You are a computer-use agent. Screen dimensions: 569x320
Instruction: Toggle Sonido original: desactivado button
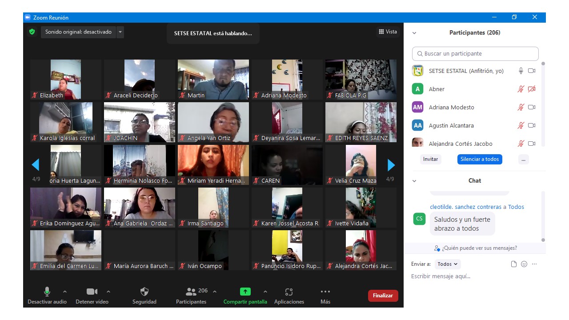[78, 32]
